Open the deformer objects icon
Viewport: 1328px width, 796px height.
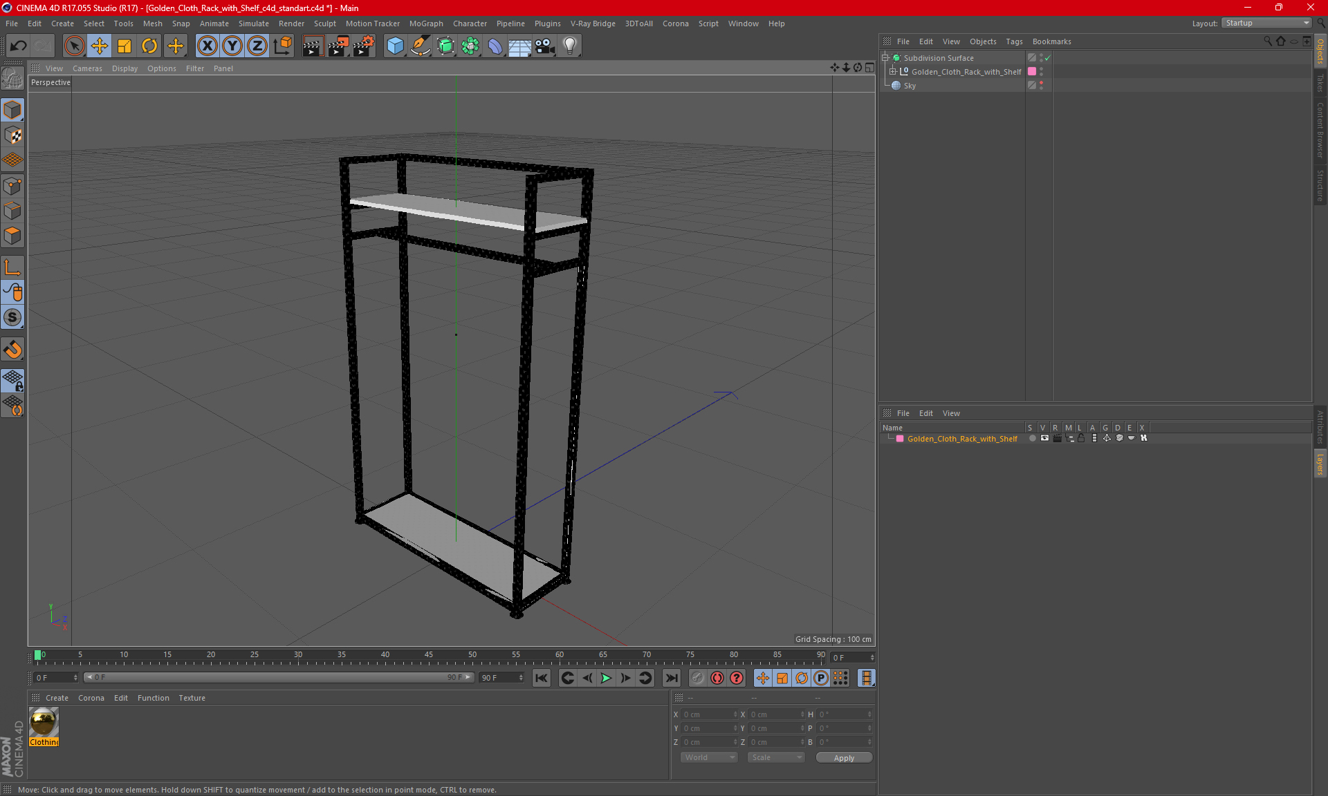coord(495,46)
